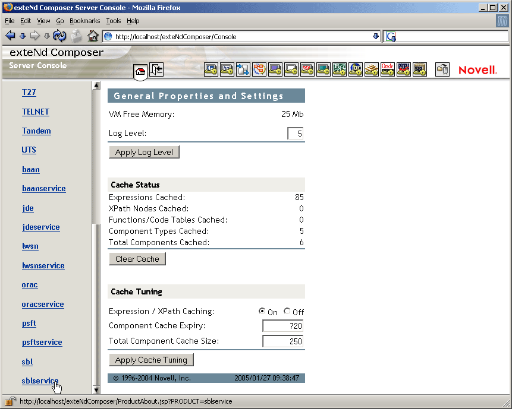512x409 pixels.
Task: Open the sblservice link
Action: tap(40, 381)
